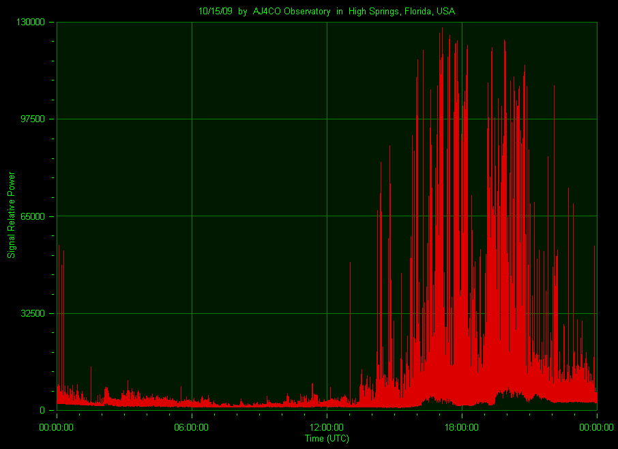The width and height of the screenshot is (618, 449).
Task: Click the 18:00:00 time label
Action: pyautogui.click(x=462, y=427)
